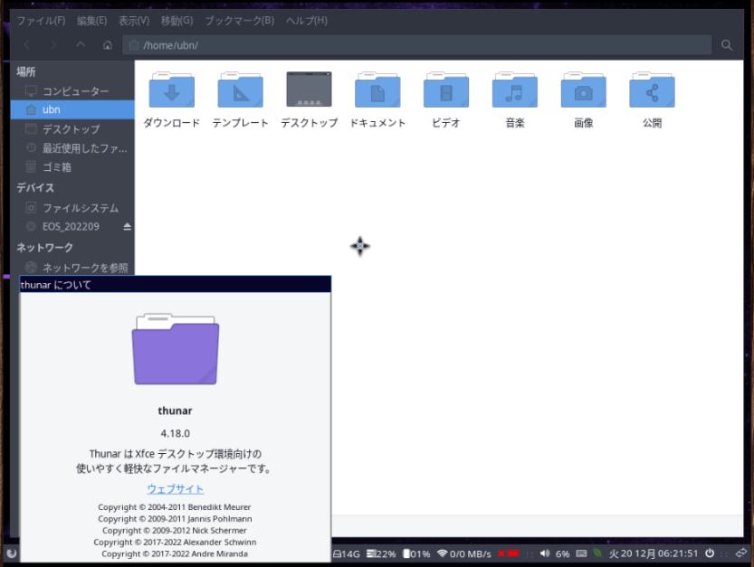Image resolution: width=754 pixels, height=567 pixels.
Task: Select the EOS_202209 device
Action: [x=71, y=226]
